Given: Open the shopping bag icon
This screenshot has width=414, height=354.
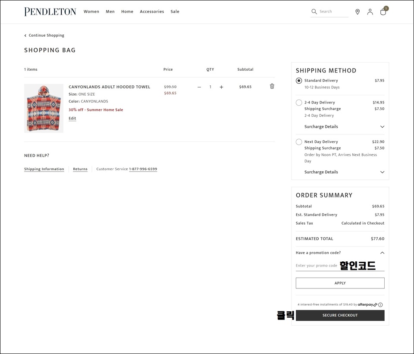Looking at the screenshot, I should click(383, 12).
